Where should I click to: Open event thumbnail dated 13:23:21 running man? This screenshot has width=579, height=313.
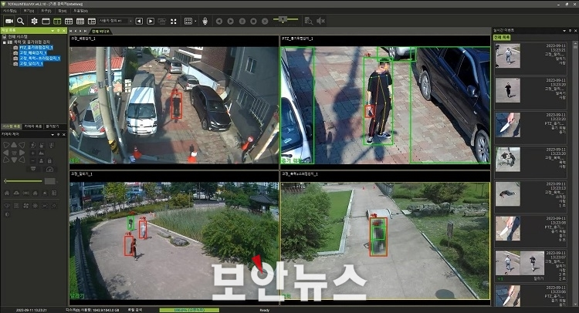click(508, 56)
